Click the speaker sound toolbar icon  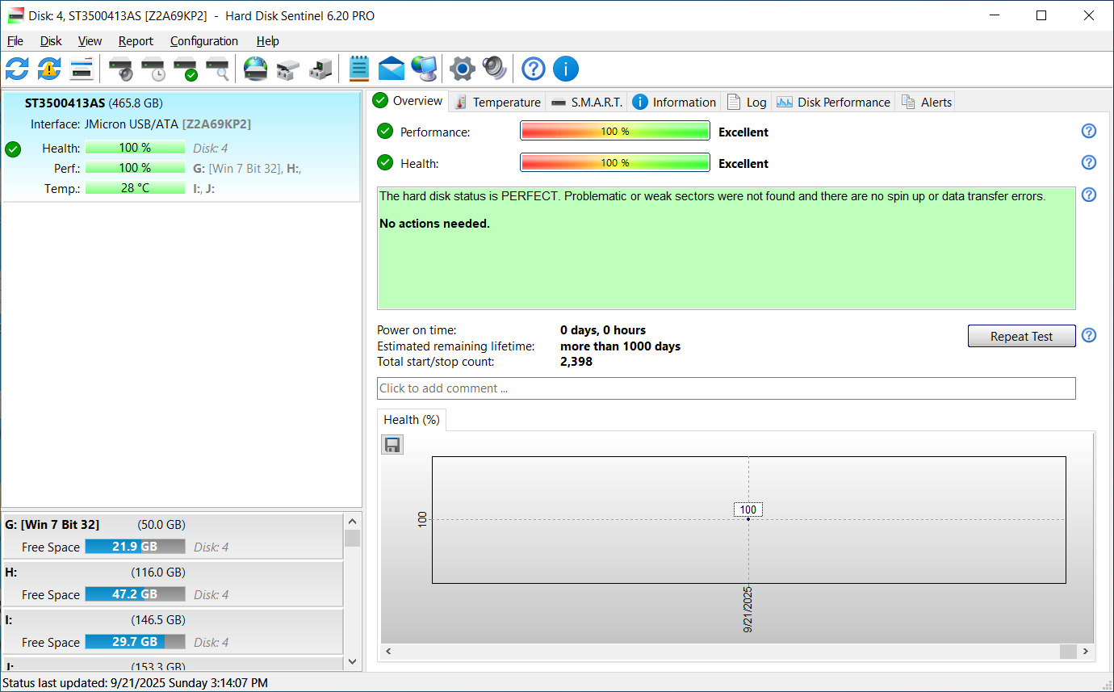tap(494, 69)
